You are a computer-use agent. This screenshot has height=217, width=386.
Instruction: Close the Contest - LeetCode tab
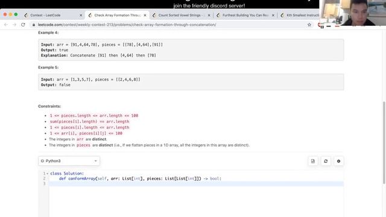click(x=81, y=15)
